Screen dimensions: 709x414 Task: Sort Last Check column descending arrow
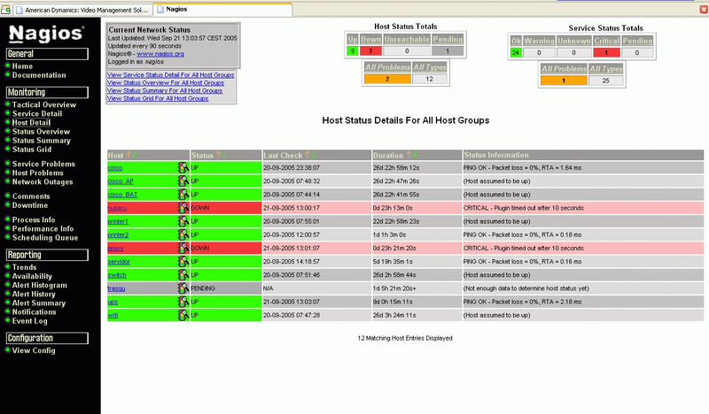(314, 155)
